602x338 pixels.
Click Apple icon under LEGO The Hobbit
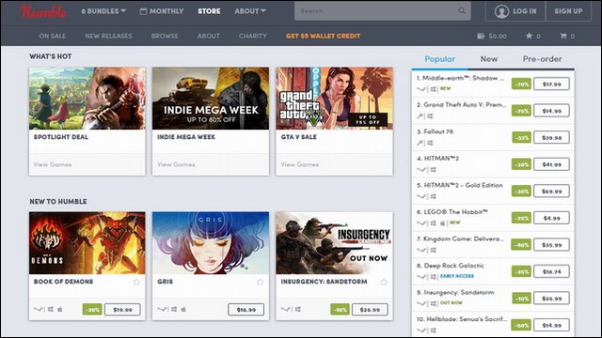443,223
